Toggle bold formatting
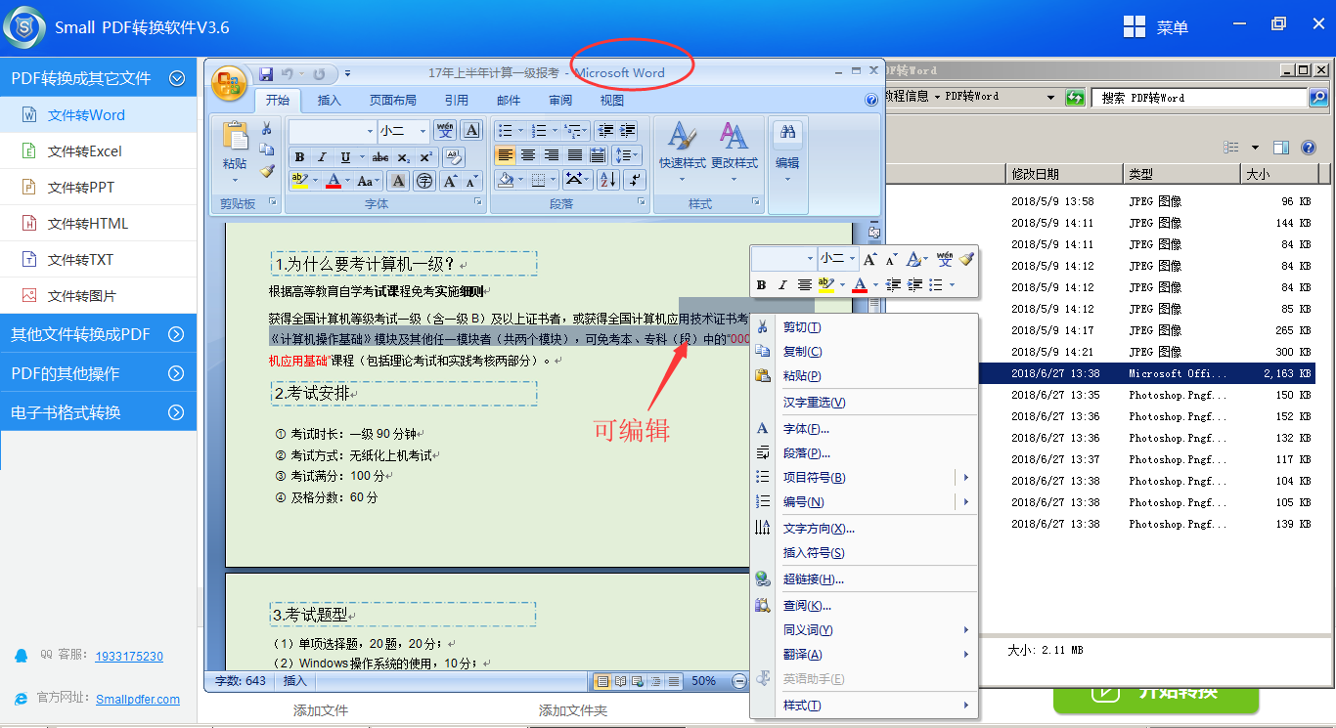This screenshot has width=1336, height=728. (x=299, y=156)
